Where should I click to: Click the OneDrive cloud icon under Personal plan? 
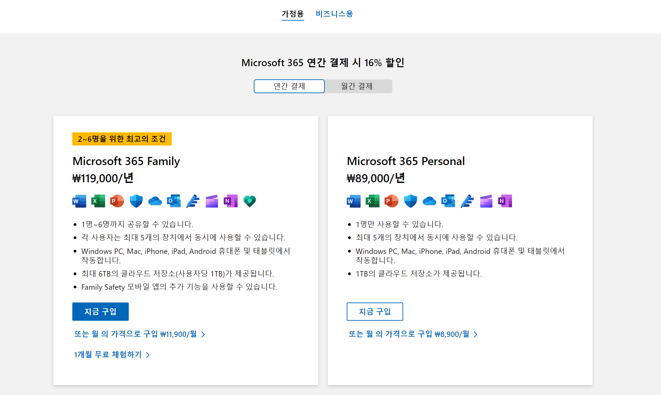point(430,201)
